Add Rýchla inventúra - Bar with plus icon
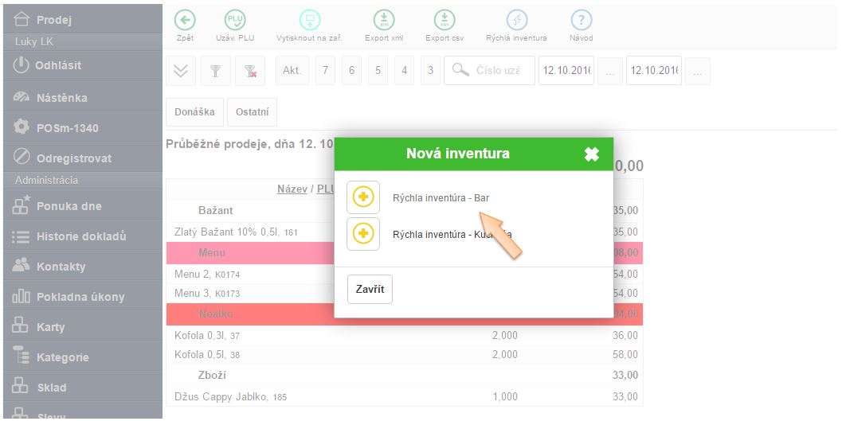842x421 pixels. (x=363, y=197)
